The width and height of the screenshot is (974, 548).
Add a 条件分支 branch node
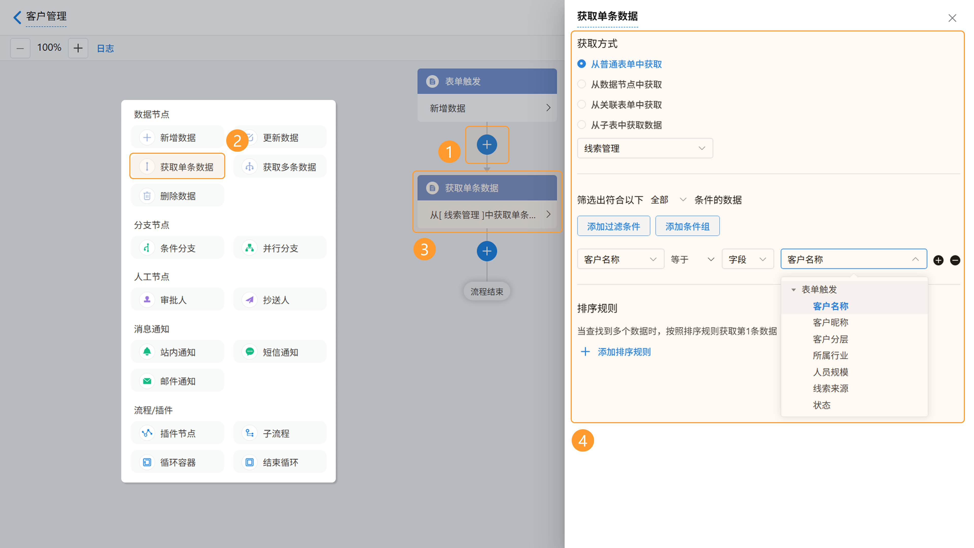coord(177,248)
